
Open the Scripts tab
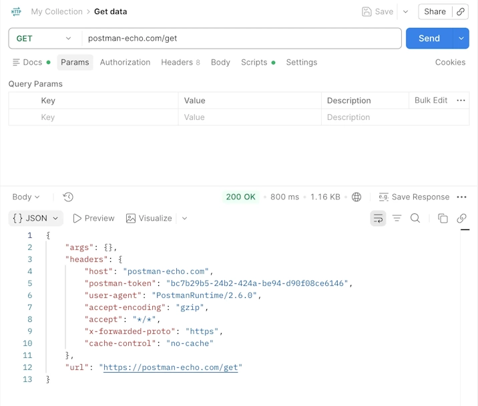pyautogui.click(x=258, y=63)
